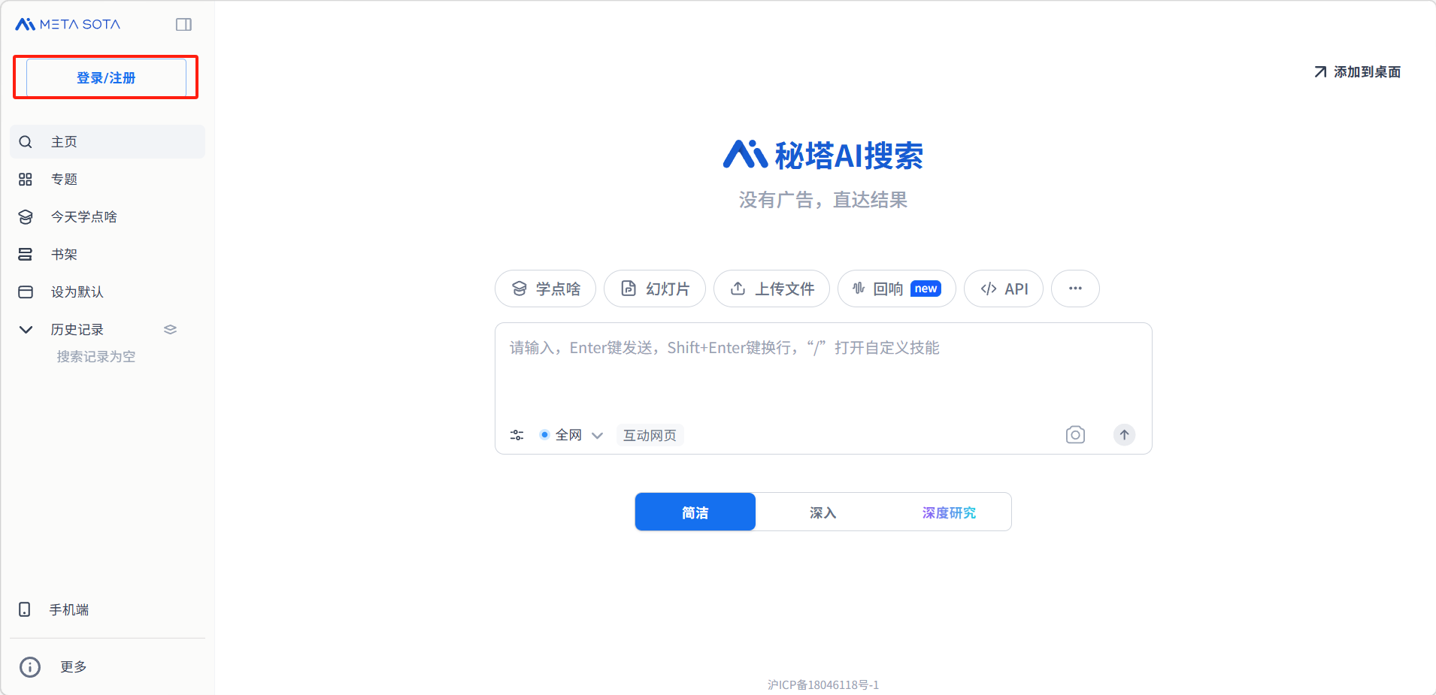Toggle the 互动网页 option
Screen dimensions: 1436x695
pyautogui.click(x=650, y=435)
